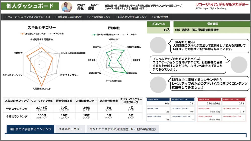Click the grey circle beside the bottom speech bubble

pyautogui.click(x=158, y=84)
